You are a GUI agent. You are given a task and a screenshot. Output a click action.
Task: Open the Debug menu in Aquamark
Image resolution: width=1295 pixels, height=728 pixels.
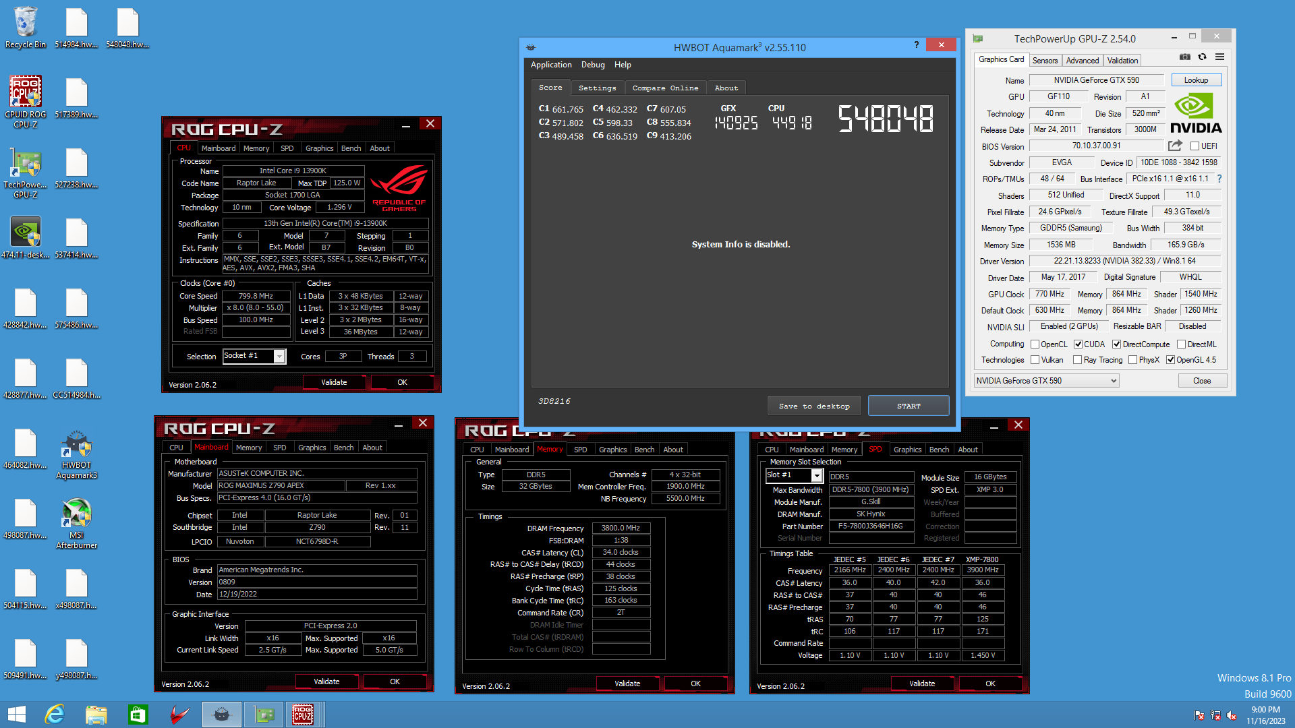point(593,65)
